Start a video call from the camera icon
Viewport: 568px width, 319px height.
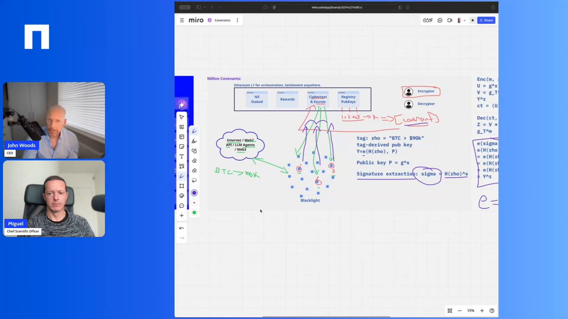[450, 20]
